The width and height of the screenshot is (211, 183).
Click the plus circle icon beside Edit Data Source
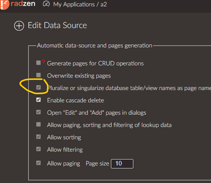click(19, 26)
